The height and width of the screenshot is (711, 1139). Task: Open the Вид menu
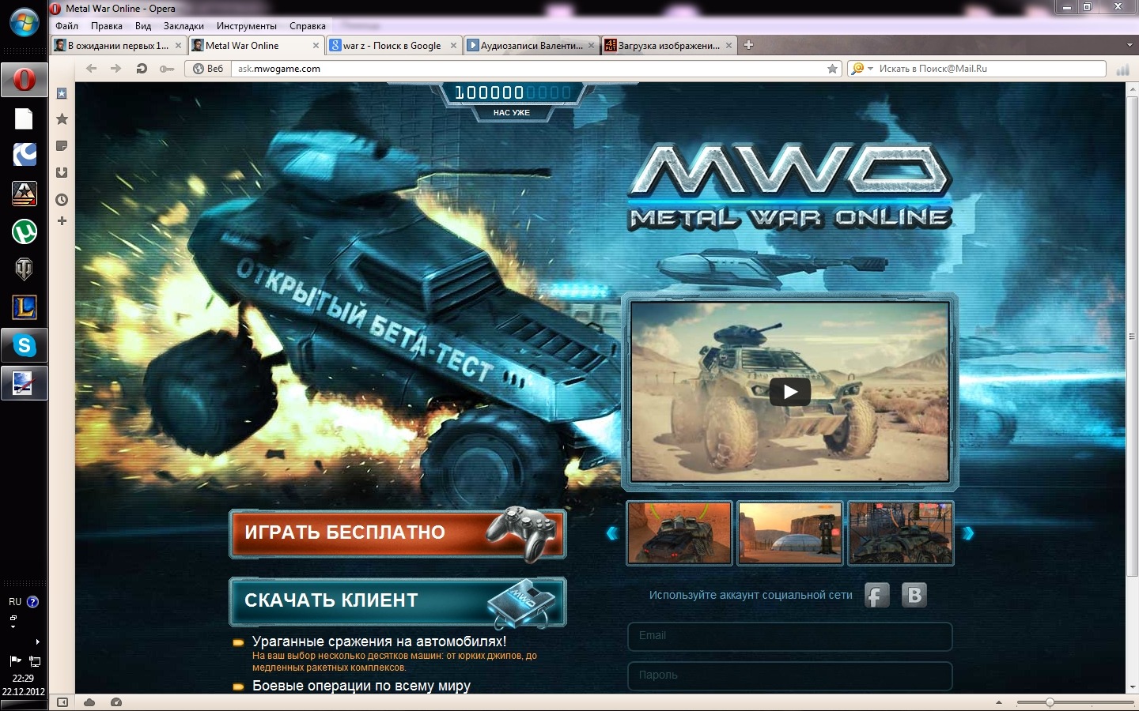[x=143, y=26]
